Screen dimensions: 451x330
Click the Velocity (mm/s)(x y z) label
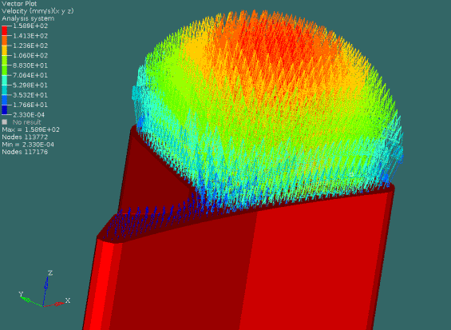click(38, 11)
